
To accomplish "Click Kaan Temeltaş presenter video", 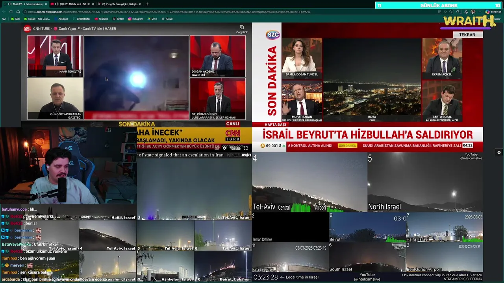I will pos(55,56).
